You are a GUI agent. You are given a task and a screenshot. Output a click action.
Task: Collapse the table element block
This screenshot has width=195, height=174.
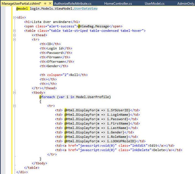click(14, 31)
